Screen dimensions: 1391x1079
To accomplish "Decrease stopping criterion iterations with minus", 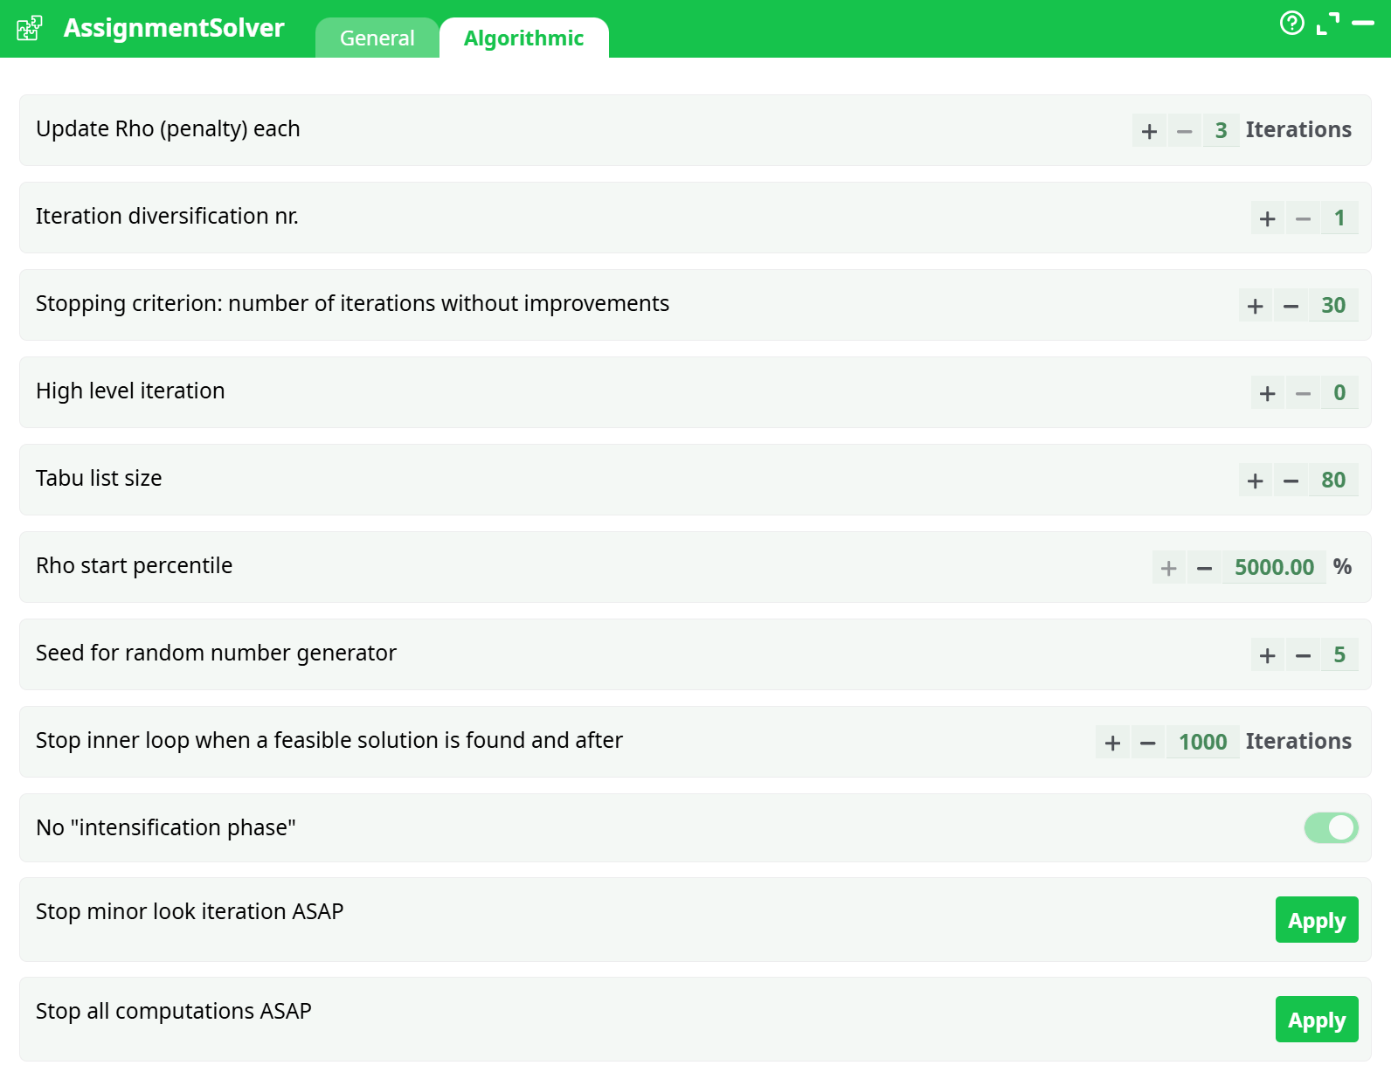I will point(1291,306).
